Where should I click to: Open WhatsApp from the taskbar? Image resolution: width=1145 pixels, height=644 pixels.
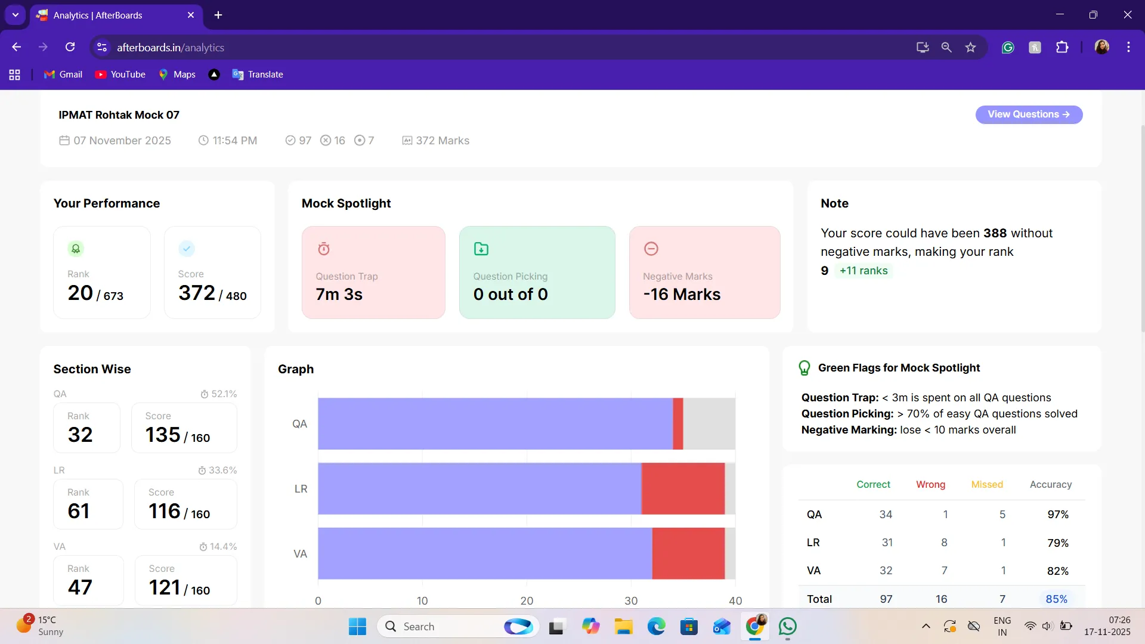[788, 626]
